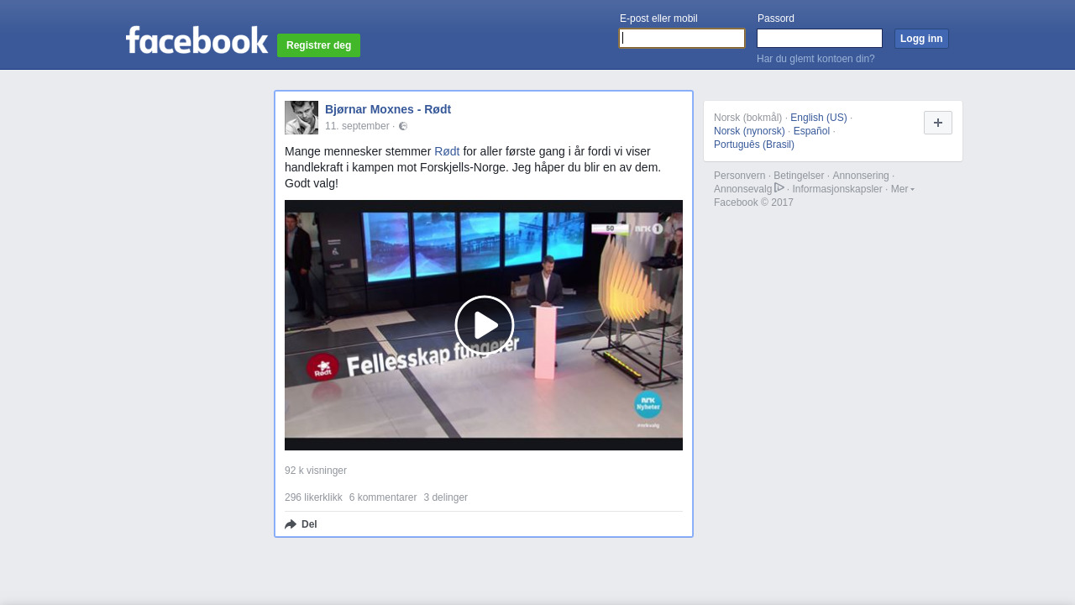Open the 11. september timestamp link
Viewport: 1075px width, 605px height.
coord(357,126)
